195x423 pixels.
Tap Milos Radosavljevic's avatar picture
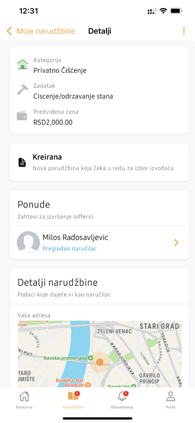pyautogui.click(x=28, y=243)
